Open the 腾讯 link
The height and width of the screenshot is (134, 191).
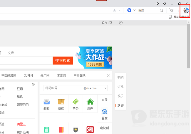pyautogui.click(x=20, y=97)
